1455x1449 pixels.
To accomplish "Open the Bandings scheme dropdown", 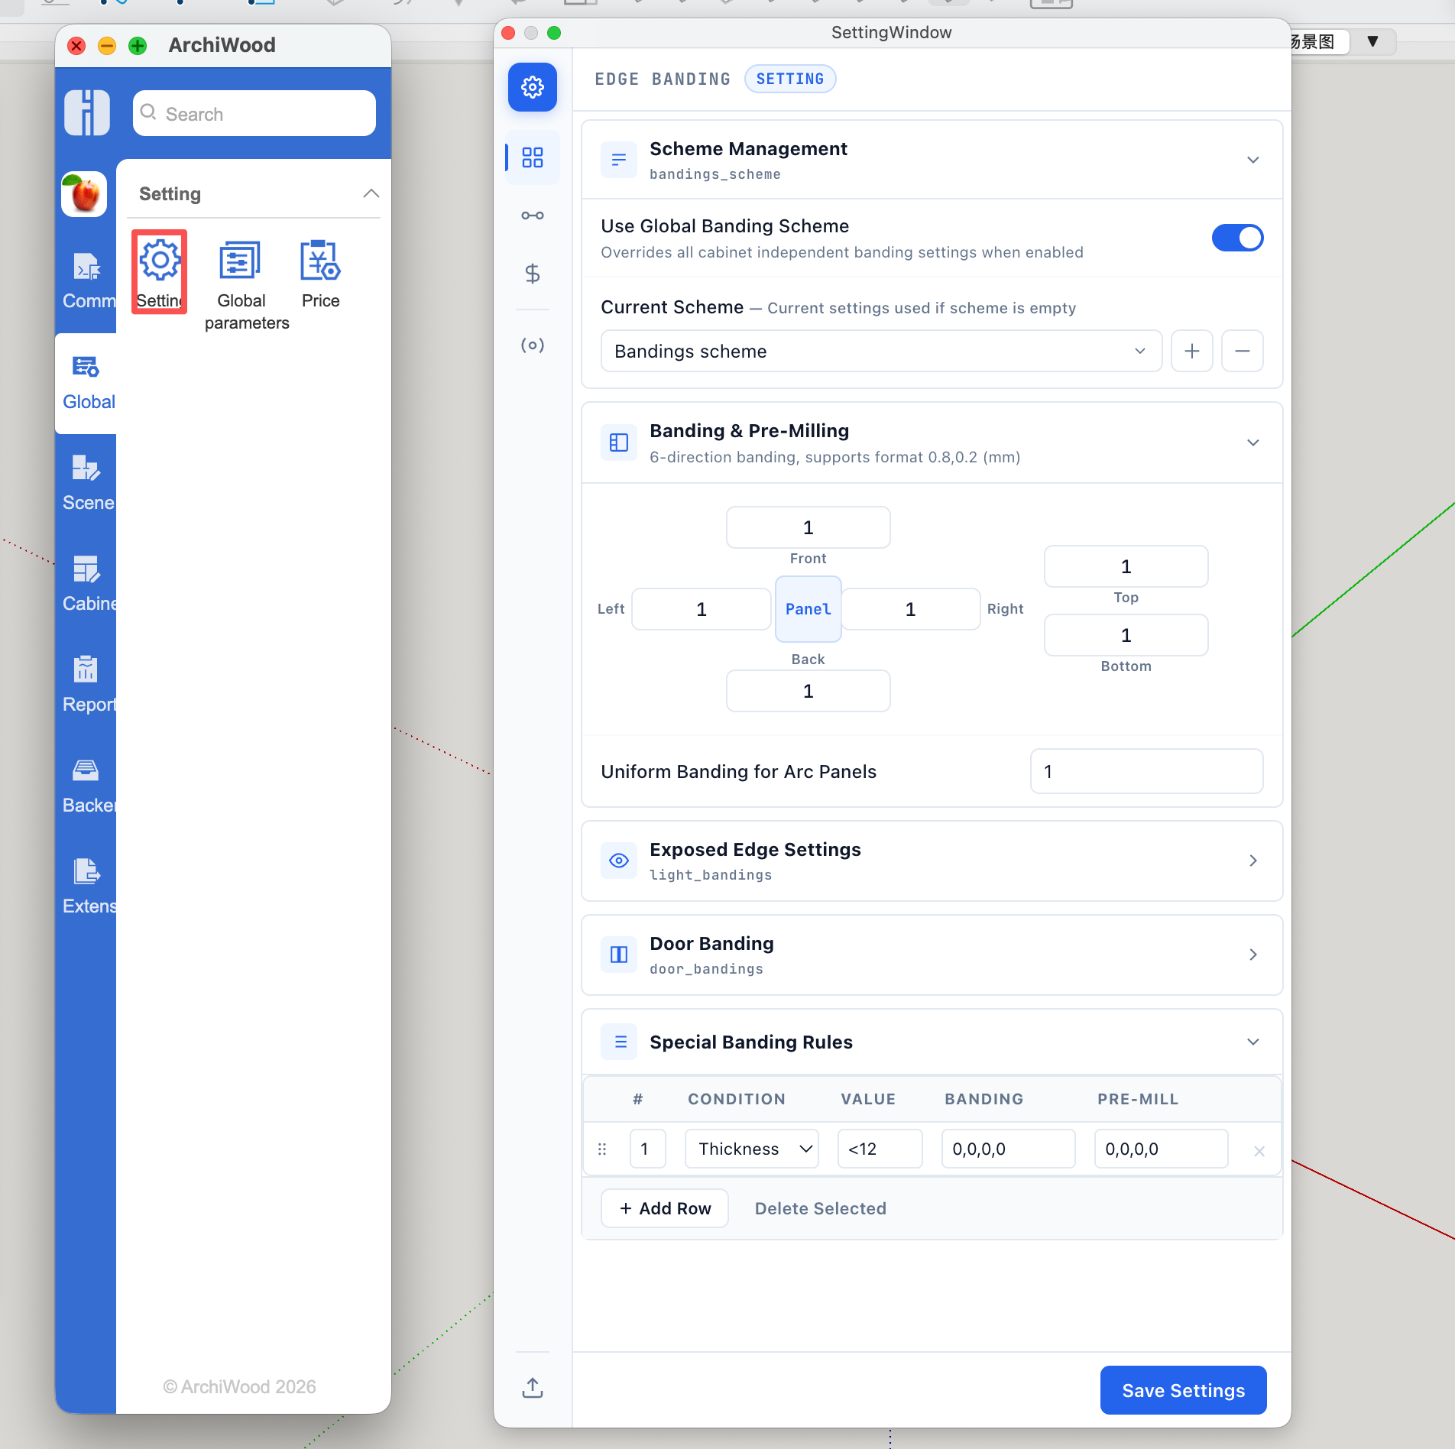I will [x=882, y=352].
